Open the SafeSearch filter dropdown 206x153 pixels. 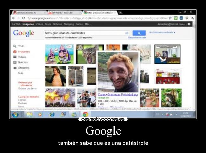tap(162, 32)
